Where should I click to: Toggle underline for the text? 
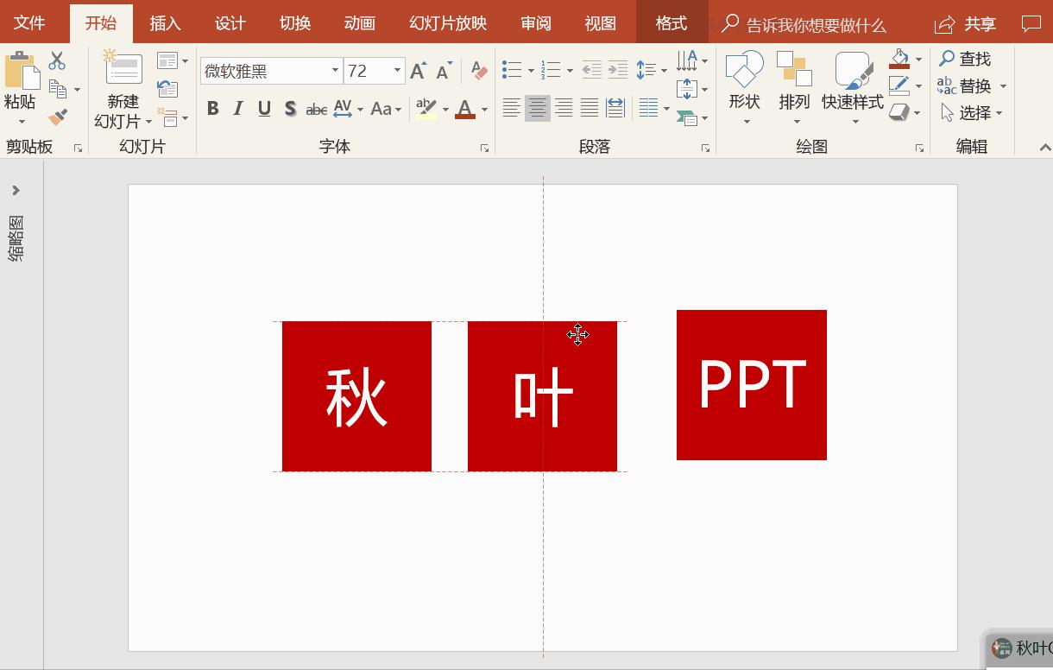(x=264, y=110)
